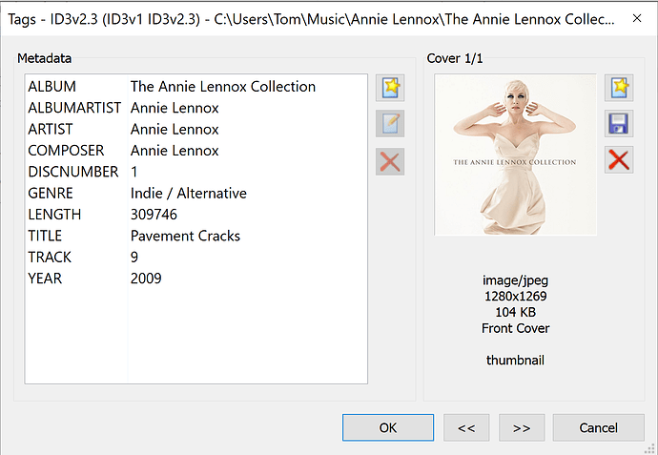Click the title value 'Pavement Cracks'

(185, 236)
